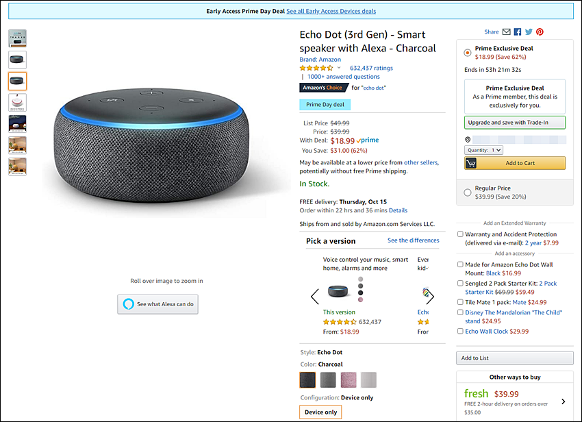Go to next version with right carousel arrow
The height and width of the screenshot is (422, 582).
(430, 296)
